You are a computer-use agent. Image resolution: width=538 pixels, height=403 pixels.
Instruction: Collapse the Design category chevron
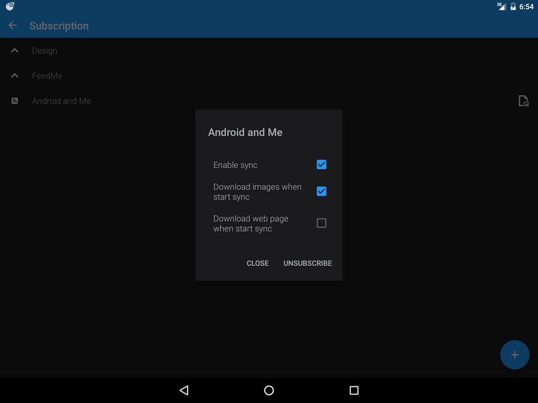[15, 50]
